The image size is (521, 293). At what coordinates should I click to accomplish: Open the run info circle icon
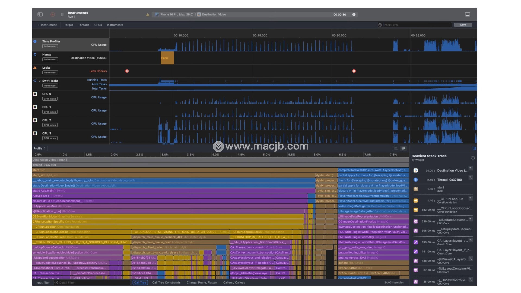(x=354, y=14)
